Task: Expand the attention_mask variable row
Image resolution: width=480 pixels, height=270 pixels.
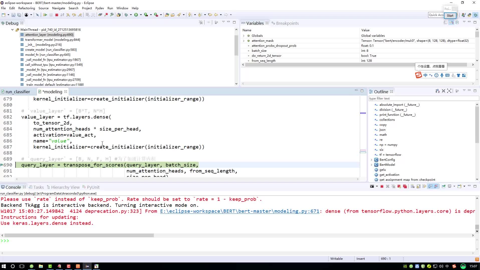Action: 244,41
